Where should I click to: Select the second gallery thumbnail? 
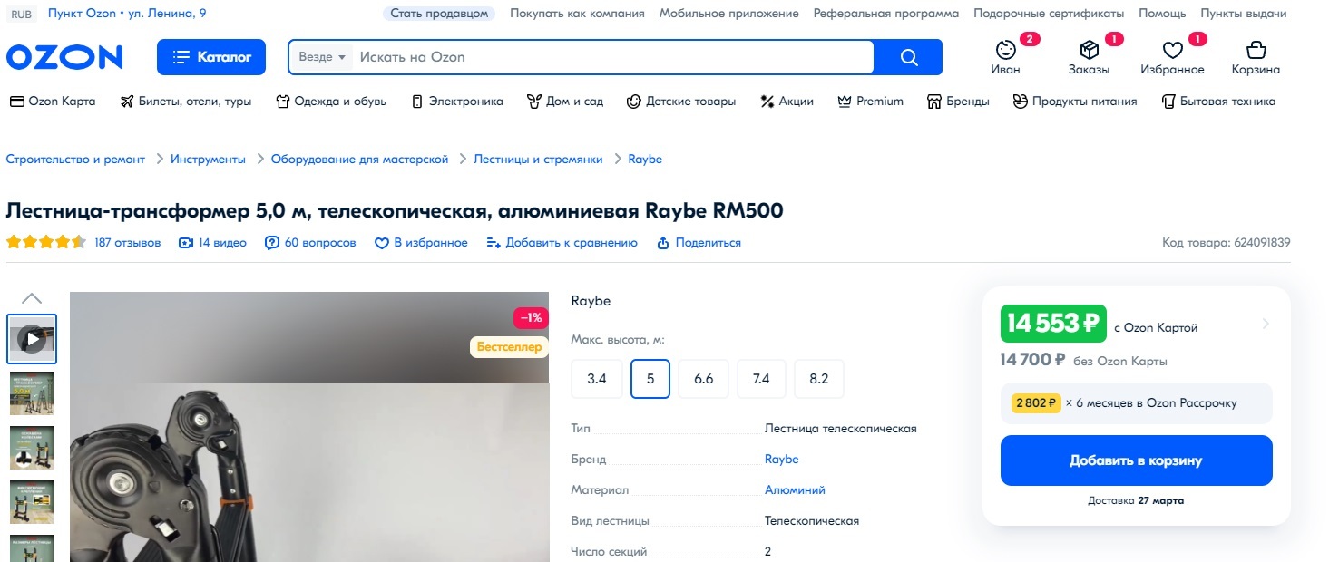click(32, 393)
